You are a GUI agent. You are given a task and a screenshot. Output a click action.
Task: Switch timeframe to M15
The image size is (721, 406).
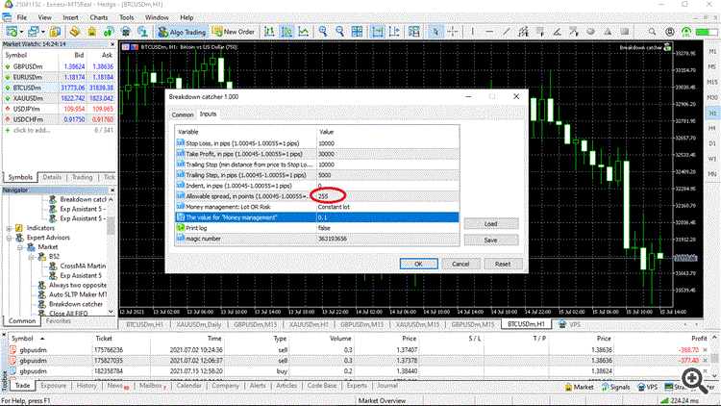[712, 82]
